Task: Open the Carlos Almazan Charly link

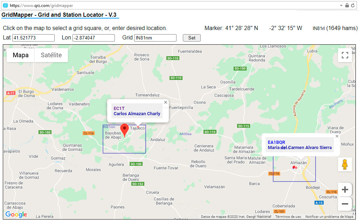Action: point(137,114)
